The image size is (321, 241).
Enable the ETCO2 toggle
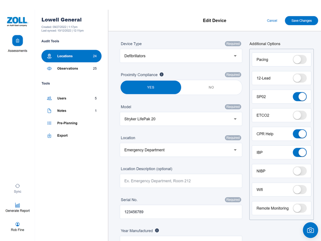[x=300, y=115]
